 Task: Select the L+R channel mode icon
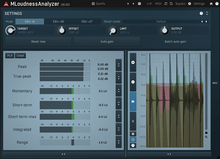(149, 4)
